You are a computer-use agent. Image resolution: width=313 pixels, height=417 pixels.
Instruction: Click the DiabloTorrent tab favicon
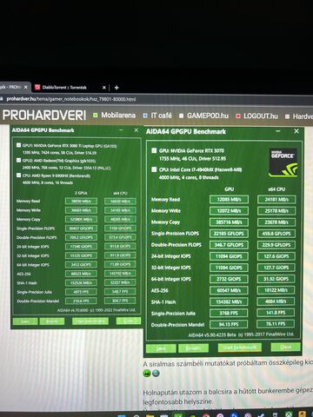[37, 87]
